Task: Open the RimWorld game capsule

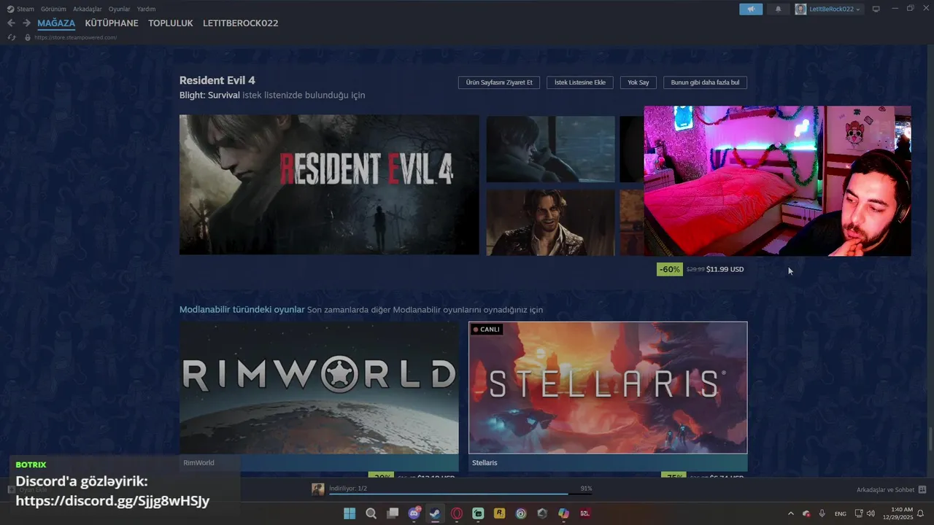Action: (319, 388)
